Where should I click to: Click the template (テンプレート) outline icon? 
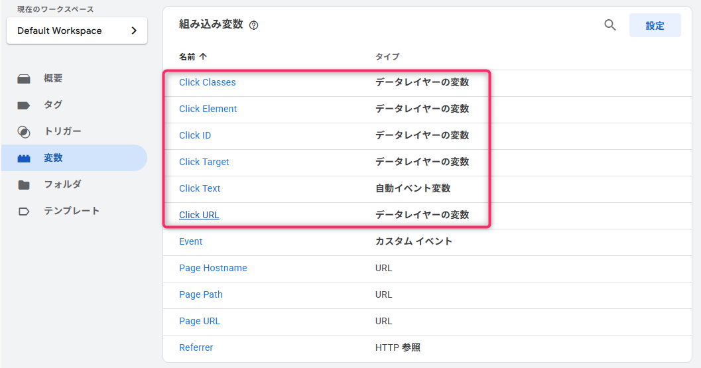[24, 212]
